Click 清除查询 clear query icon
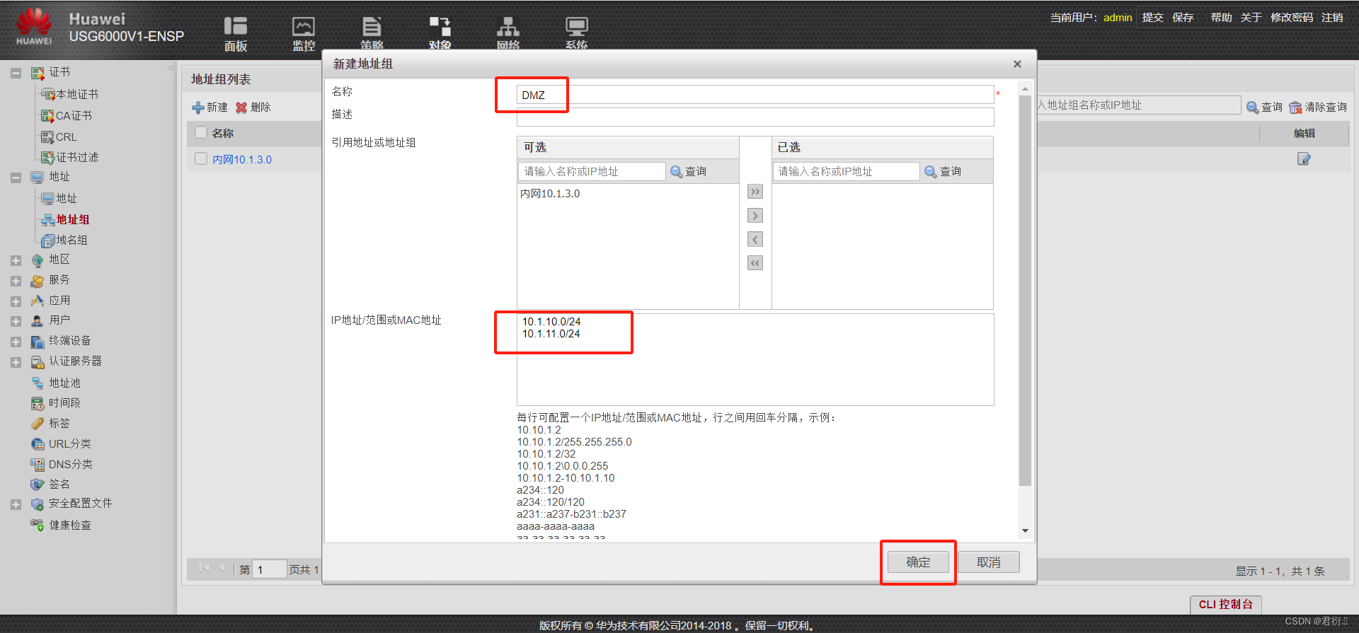 pos(1295,108)
